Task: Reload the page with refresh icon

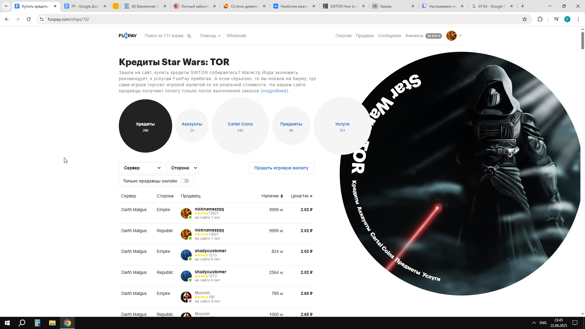Action: [x=29, y=19]
